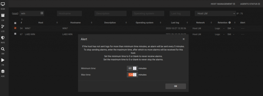Image resolution: width=263 pixels, height=96 pixels.
Task: Click the small icon inside the 'win' filter
Action: (x=42, y=13)
